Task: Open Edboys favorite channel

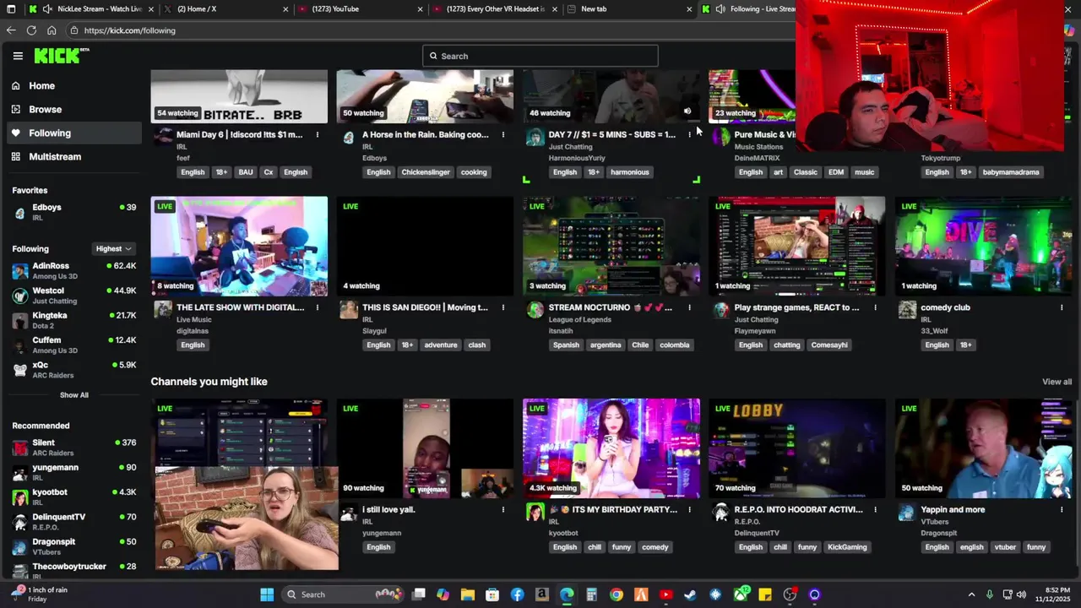Action: tap(74, 211)
